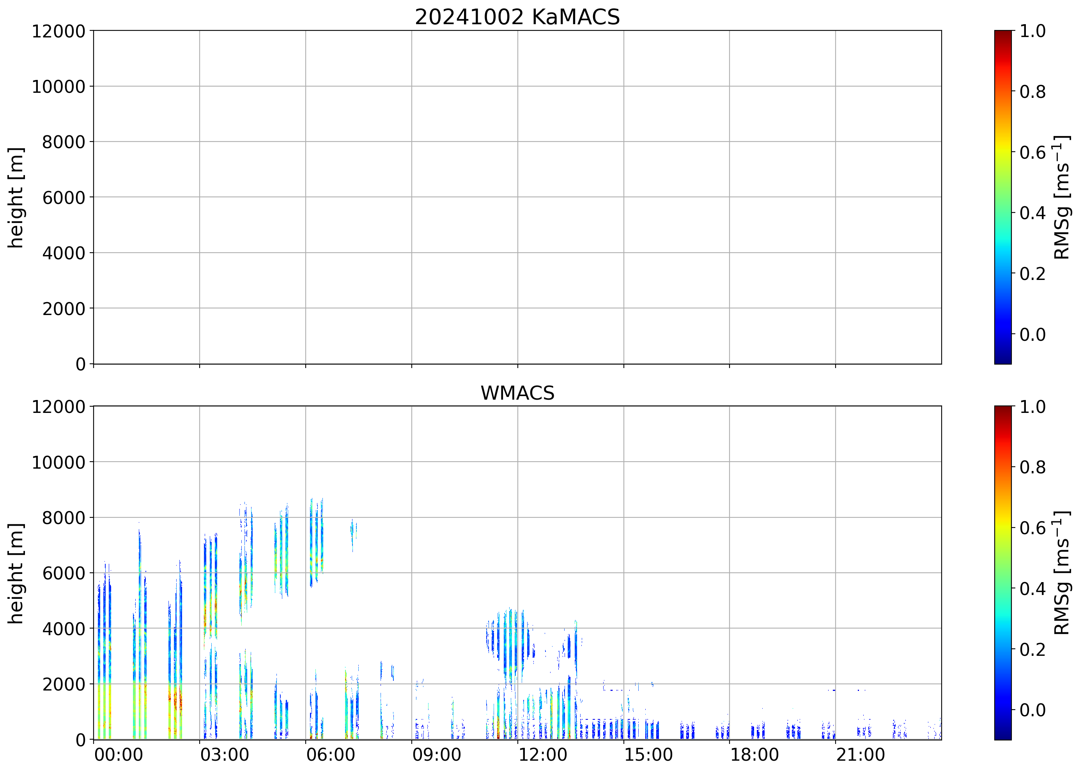Click the 00:00 x-axis tick label
Screen dimensions: 1082x772
pyautogui.click(x=119, y=755)
